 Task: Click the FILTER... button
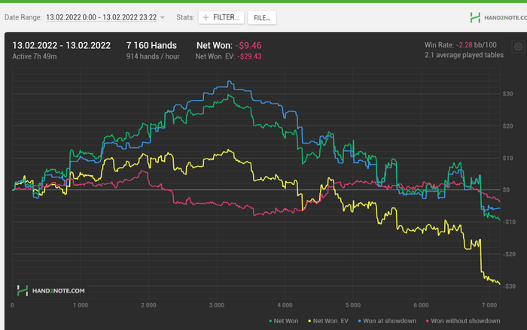pos(221,17)
